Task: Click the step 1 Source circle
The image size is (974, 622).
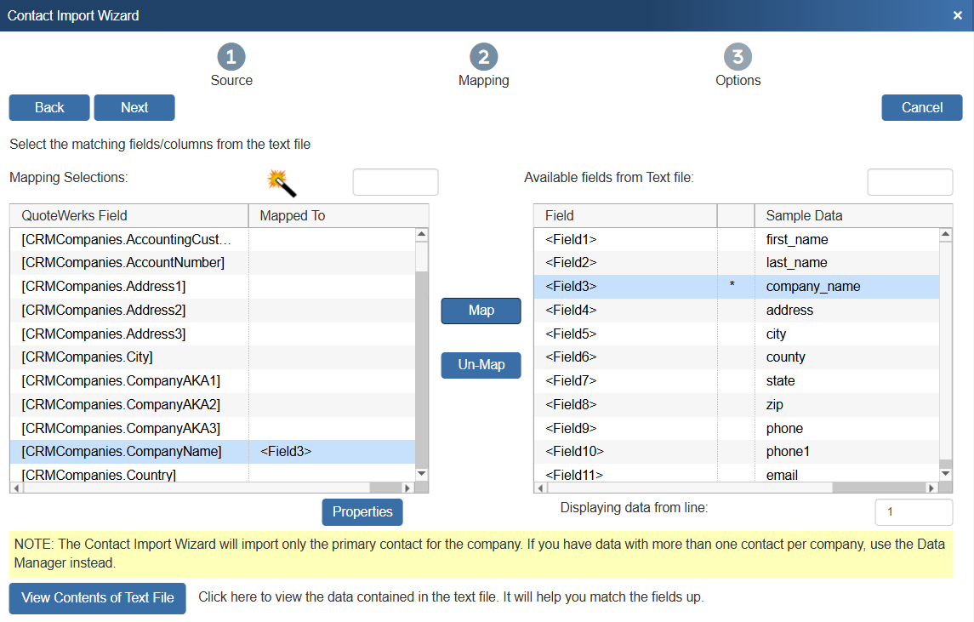Action: (231, 57)
